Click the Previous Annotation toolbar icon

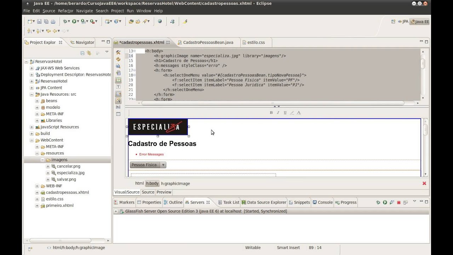pyautogui.click(x=39, y=31)
